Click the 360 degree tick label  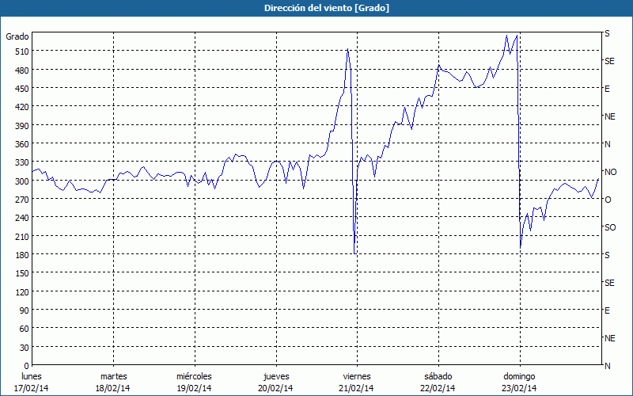coord(21,144)
